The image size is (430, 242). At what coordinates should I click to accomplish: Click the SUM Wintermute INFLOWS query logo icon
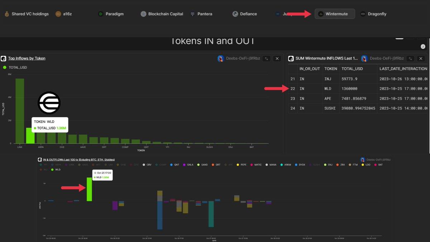(291, 58)
